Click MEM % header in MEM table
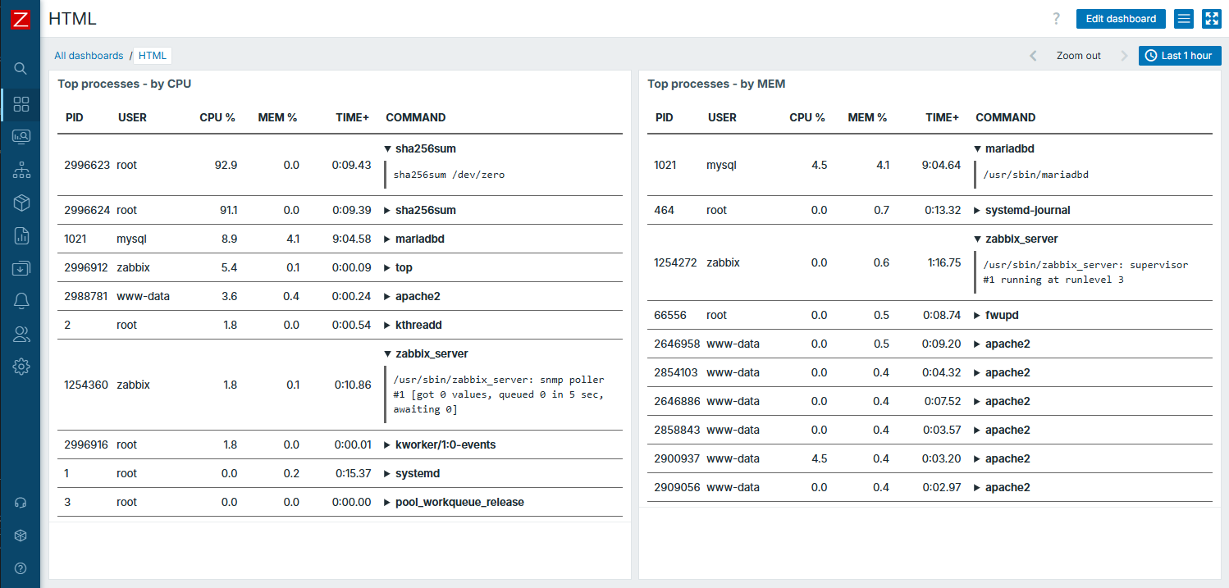Screen dimensions: 1229x588 tap(867, 117)
